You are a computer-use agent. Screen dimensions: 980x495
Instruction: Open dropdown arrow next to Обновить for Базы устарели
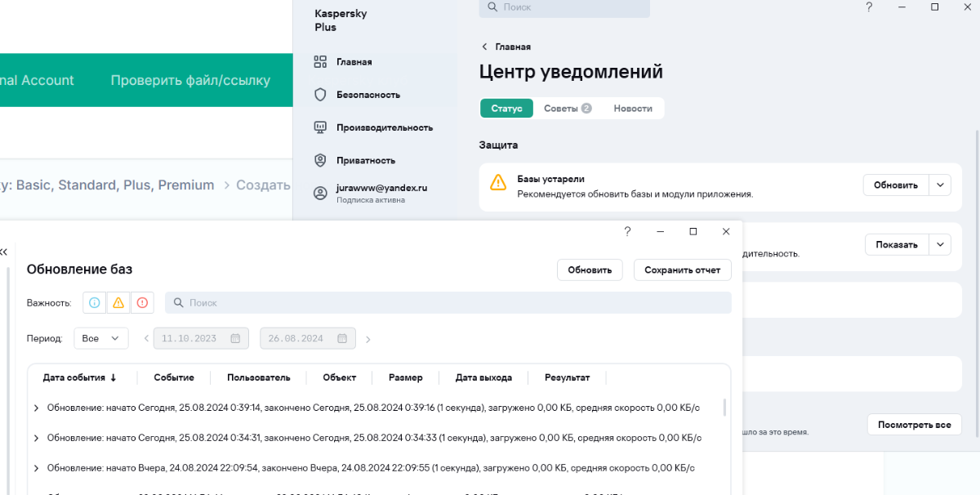(941, 185)
